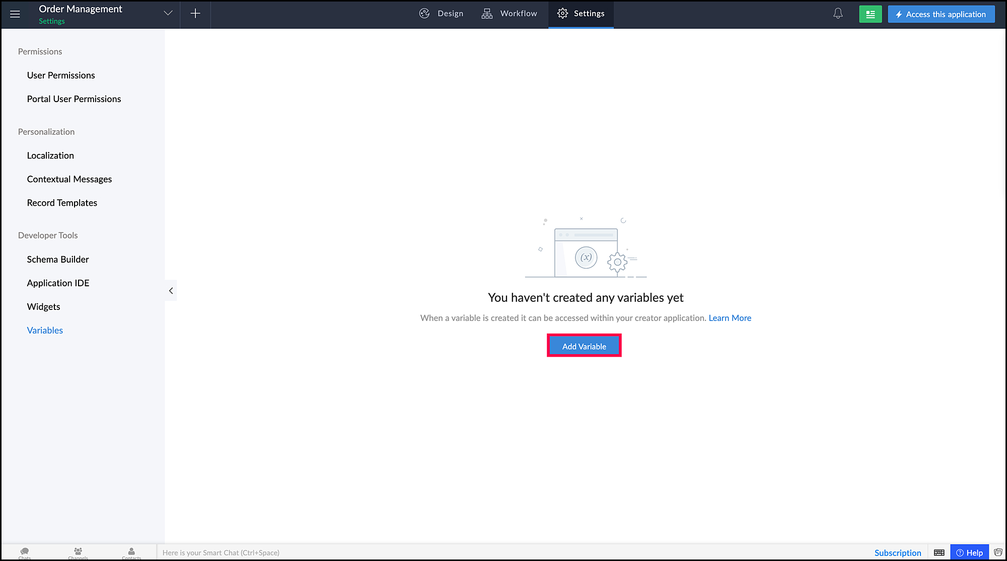Click the keyboard icon near Subscription
The height and width of the screenshot is (561, 1007).
click(x=939, y=552)
